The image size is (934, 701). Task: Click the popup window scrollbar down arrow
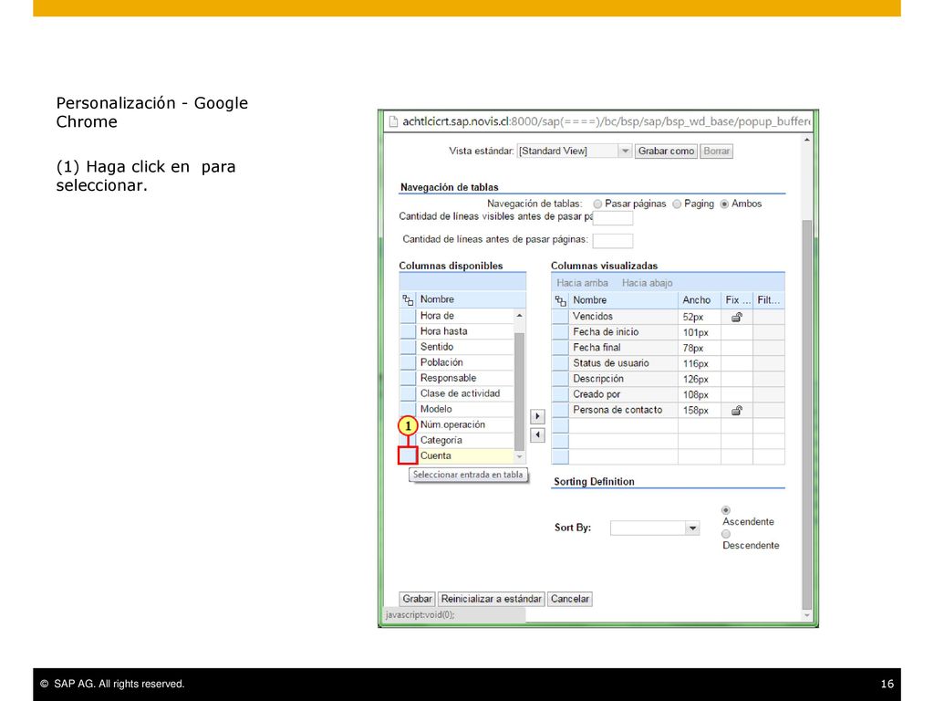(x=807, y=615)
